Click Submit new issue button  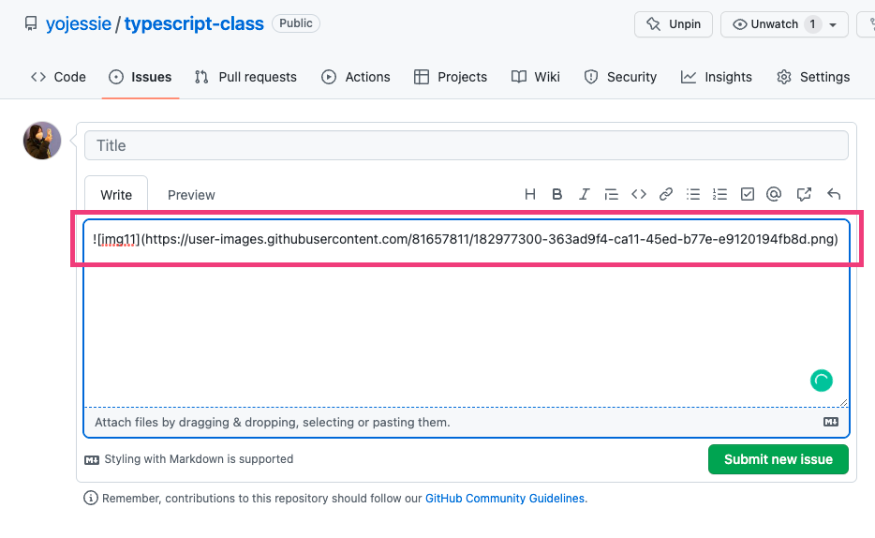[778, 459]
